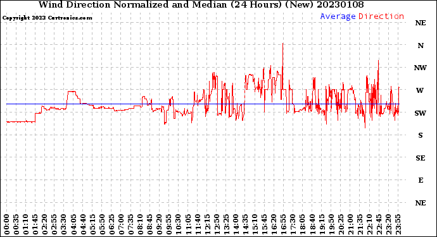437x237 pixels.
Task: Click the 'E' direction axis label
Action: click(x=421, y=180)
